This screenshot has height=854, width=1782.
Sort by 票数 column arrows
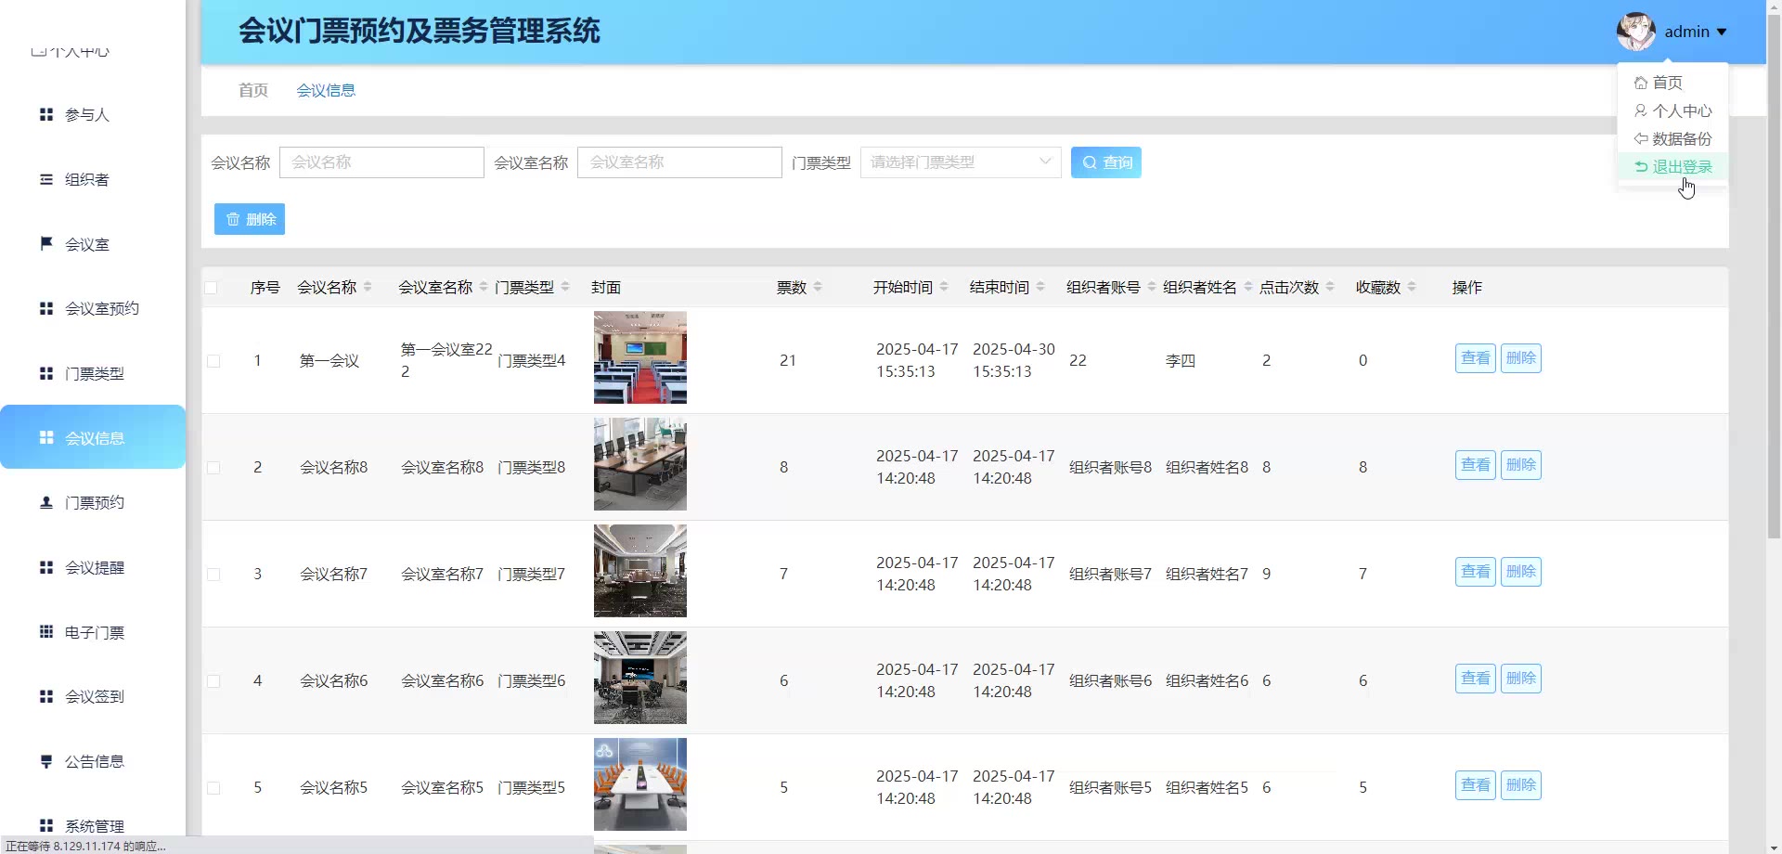tap(818, 288)
